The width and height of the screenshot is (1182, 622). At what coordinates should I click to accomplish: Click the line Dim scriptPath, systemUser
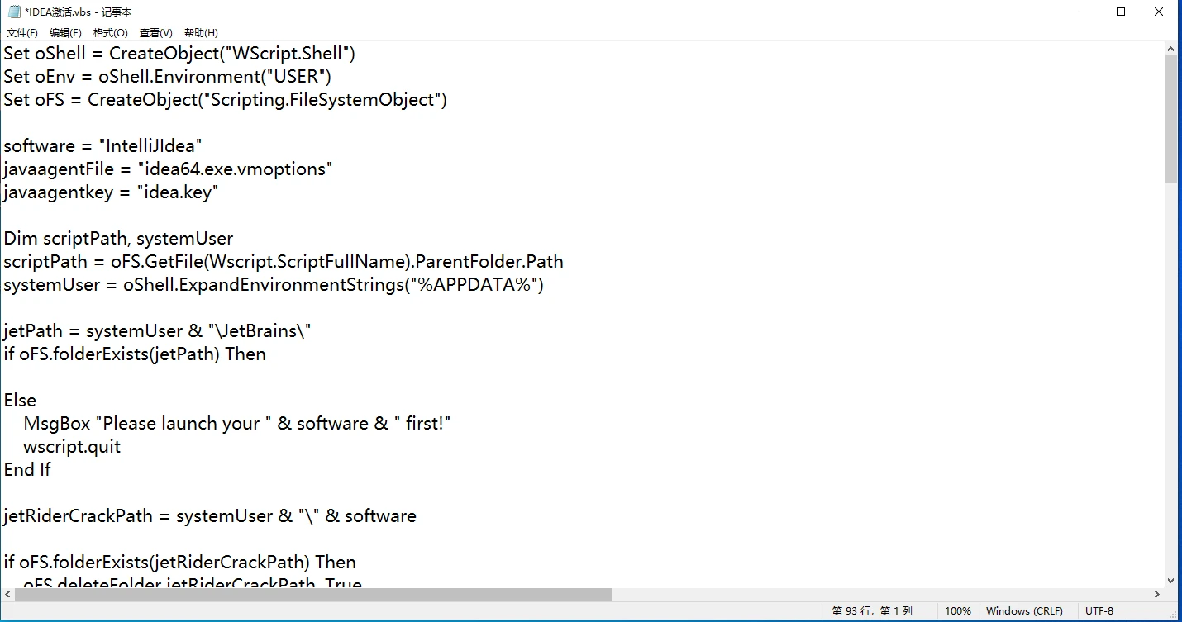[x=118, y=239]
